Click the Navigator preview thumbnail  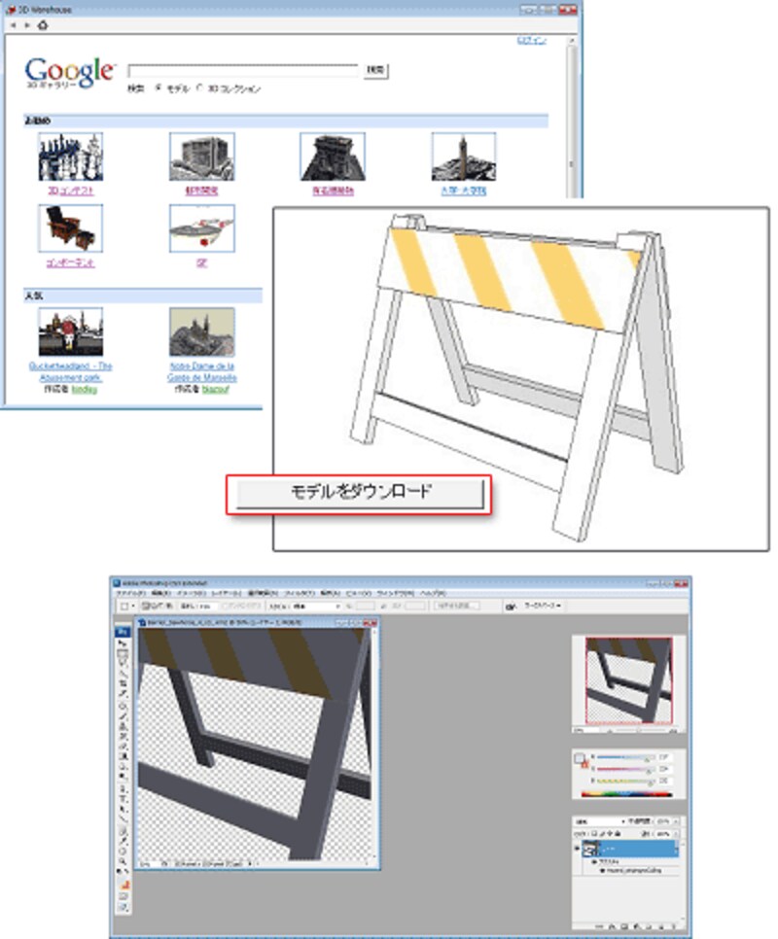[x=628, y=680]
